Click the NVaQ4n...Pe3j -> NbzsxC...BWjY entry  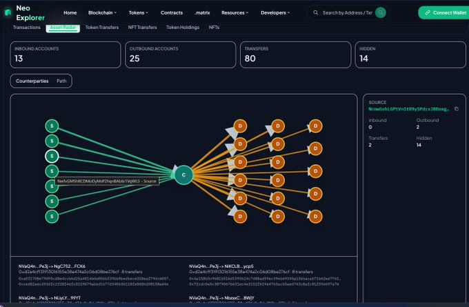221,298
